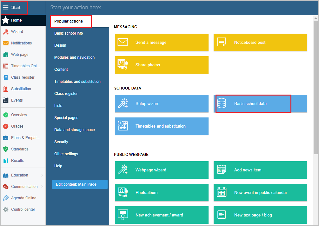Click the envelope icon on Send a message
The image size is (319, 226).
[123, 42]
